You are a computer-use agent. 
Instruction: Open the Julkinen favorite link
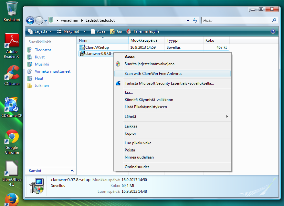click(x=42, y=86)
